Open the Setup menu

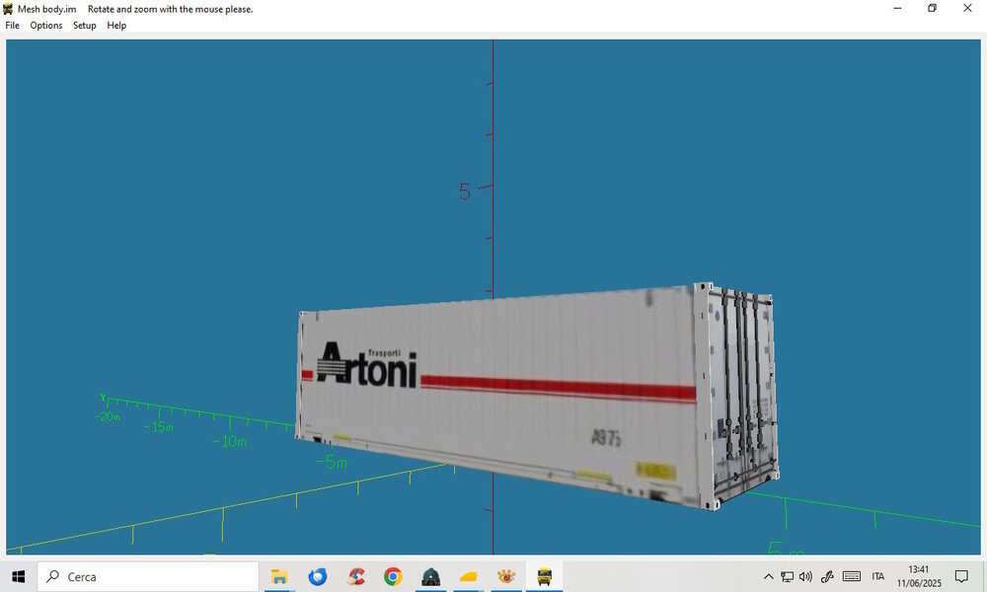click(x=84, y=26)
